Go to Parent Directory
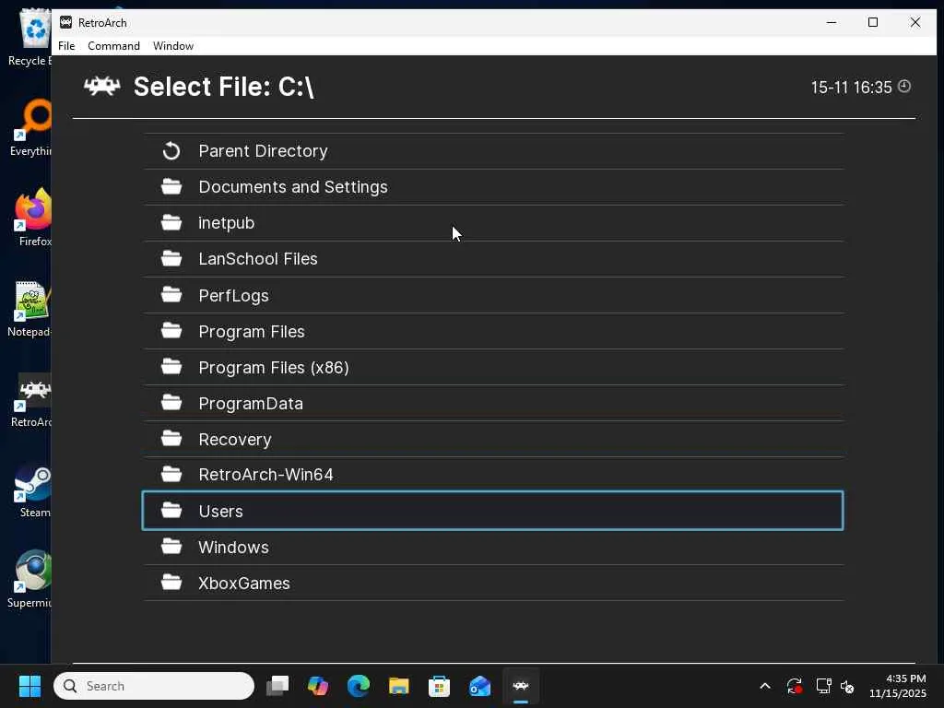Image resolution: width=944 pixels, height=708 pixels. pos(263,151)
